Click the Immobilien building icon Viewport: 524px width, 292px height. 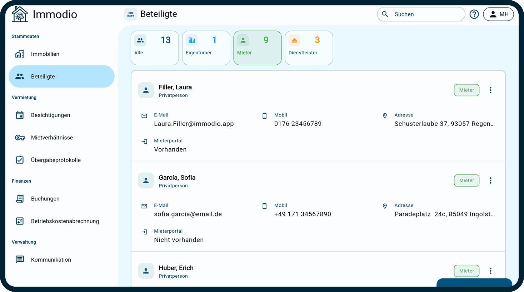click(20, 54)
